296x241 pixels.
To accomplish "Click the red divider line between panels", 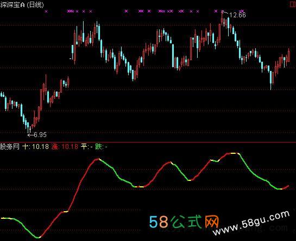I will (x=148, y=142).
